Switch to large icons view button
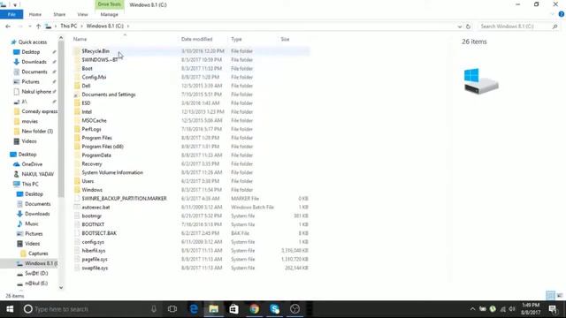Image resolution: width=566 pixels, height=318 pixels. pyautogui.click(x=560, y=295)
